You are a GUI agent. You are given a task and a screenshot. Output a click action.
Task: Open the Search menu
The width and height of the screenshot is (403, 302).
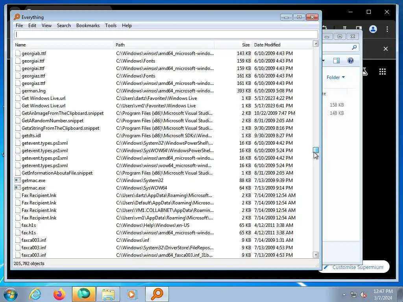coord(64,26)
